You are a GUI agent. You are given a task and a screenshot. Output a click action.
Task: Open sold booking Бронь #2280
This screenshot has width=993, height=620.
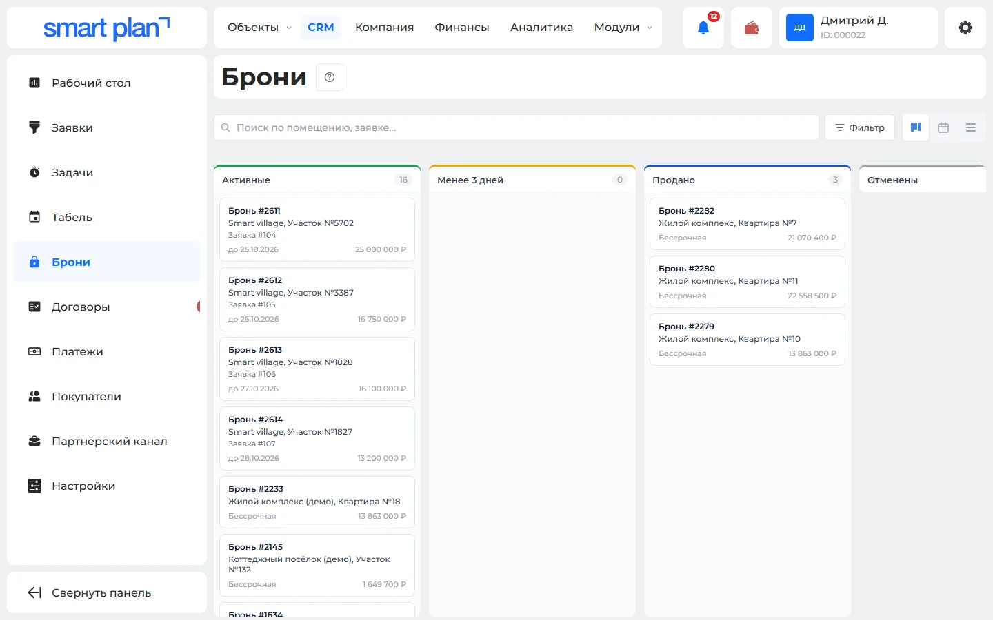click(748, 282)
